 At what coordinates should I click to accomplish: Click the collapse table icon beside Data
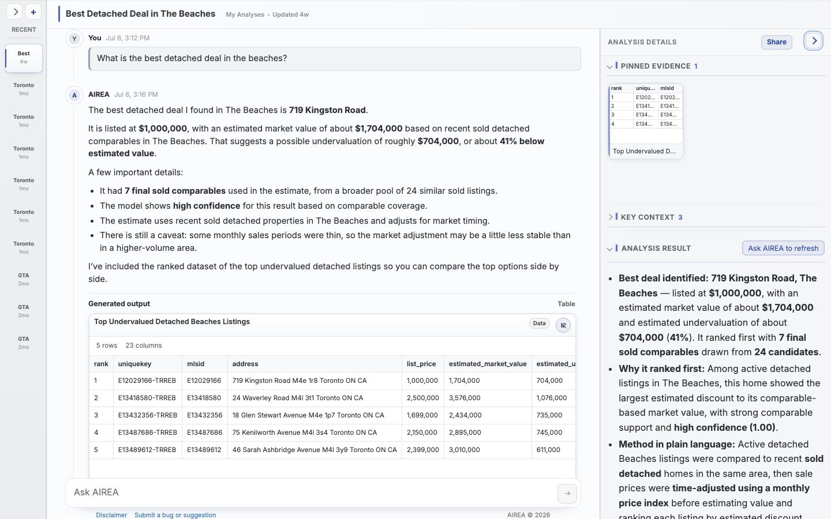coord(563,325)
